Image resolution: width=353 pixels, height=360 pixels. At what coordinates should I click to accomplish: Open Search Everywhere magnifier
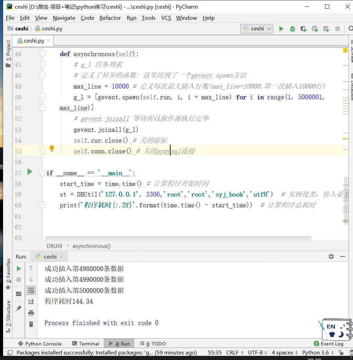click(x=351, y=28)
